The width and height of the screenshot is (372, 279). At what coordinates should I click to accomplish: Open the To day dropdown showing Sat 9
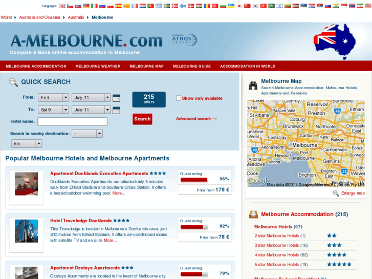53,110
